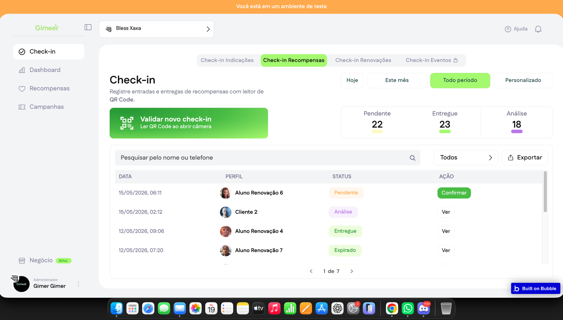Click the search magnifier icon
This screenshot has width=563, height=320.
pos(413,158)
